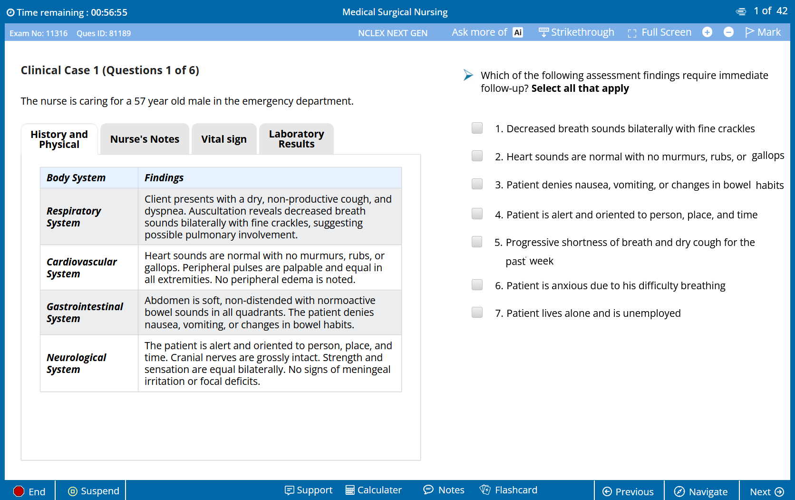795x500 pixels.
Task: Open the Calculater grid icon
Action: [350, 490]
